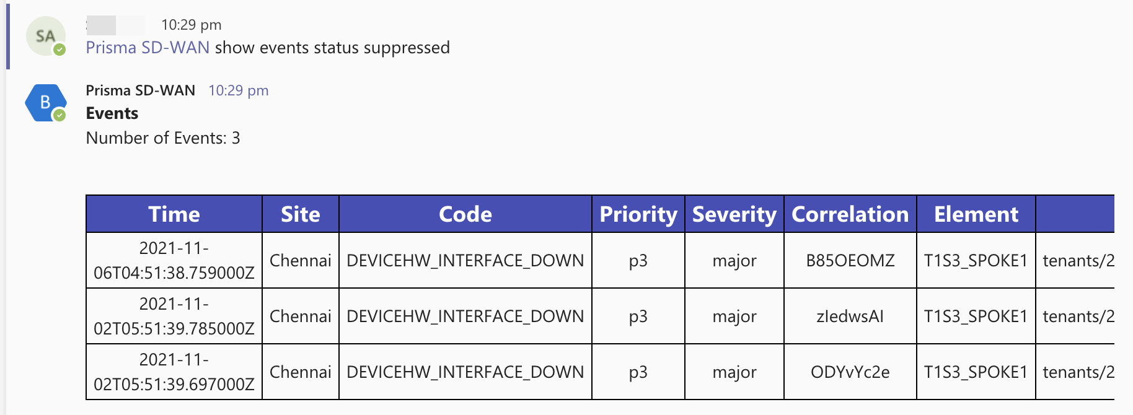The width and height of the screenshot is (1133, 415).
Task: Click the Correlation column header
Action: pyautogui.click(x=850, y=214)
